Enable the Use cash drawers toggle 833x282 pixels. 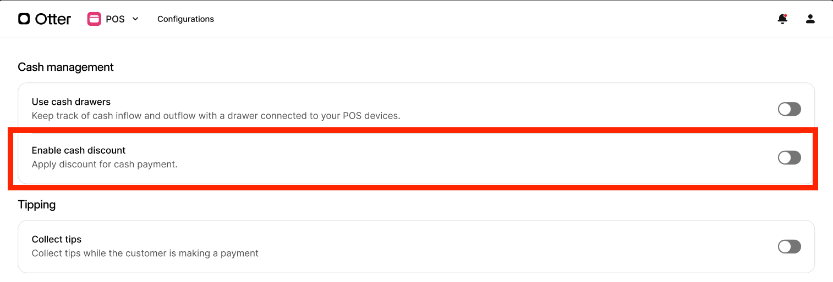point(789,109)
